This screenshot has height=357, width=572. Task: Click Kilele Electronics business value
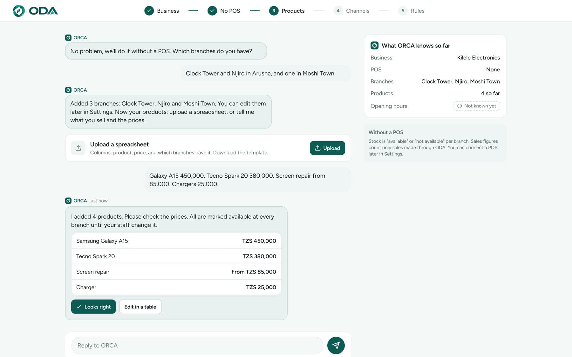478,57
